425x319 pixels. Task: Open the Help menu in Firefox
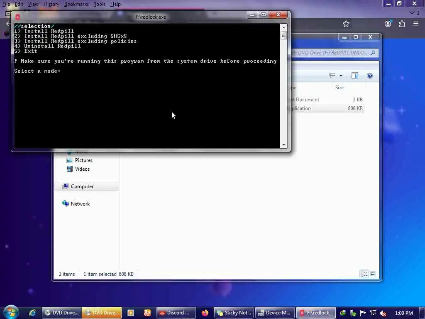click(x=115, y=4)
